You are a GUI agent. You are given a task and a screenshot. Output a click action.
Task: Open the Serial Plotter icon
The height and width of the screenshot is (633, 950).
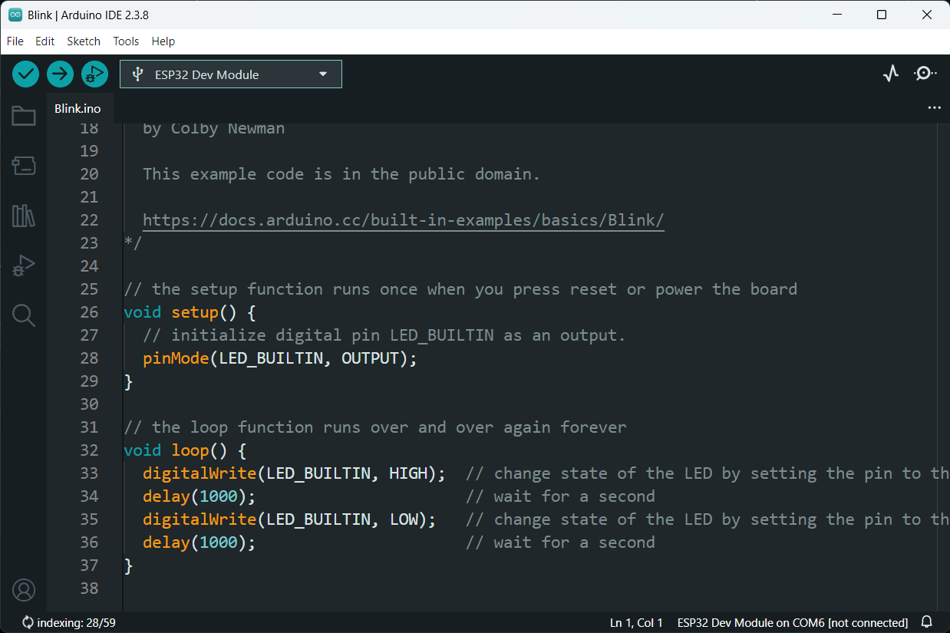coord(890,74)
